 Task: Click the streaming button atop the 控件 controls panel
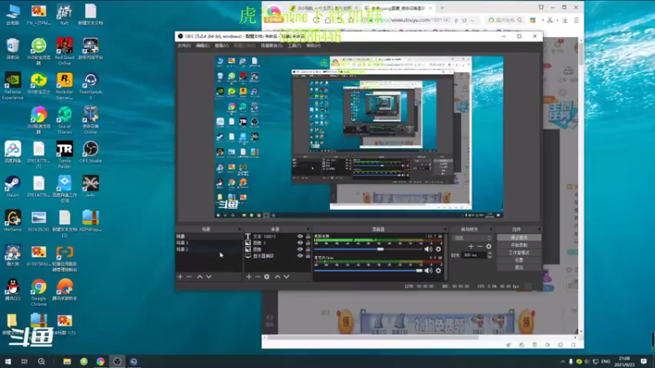[x=519, y=237]
